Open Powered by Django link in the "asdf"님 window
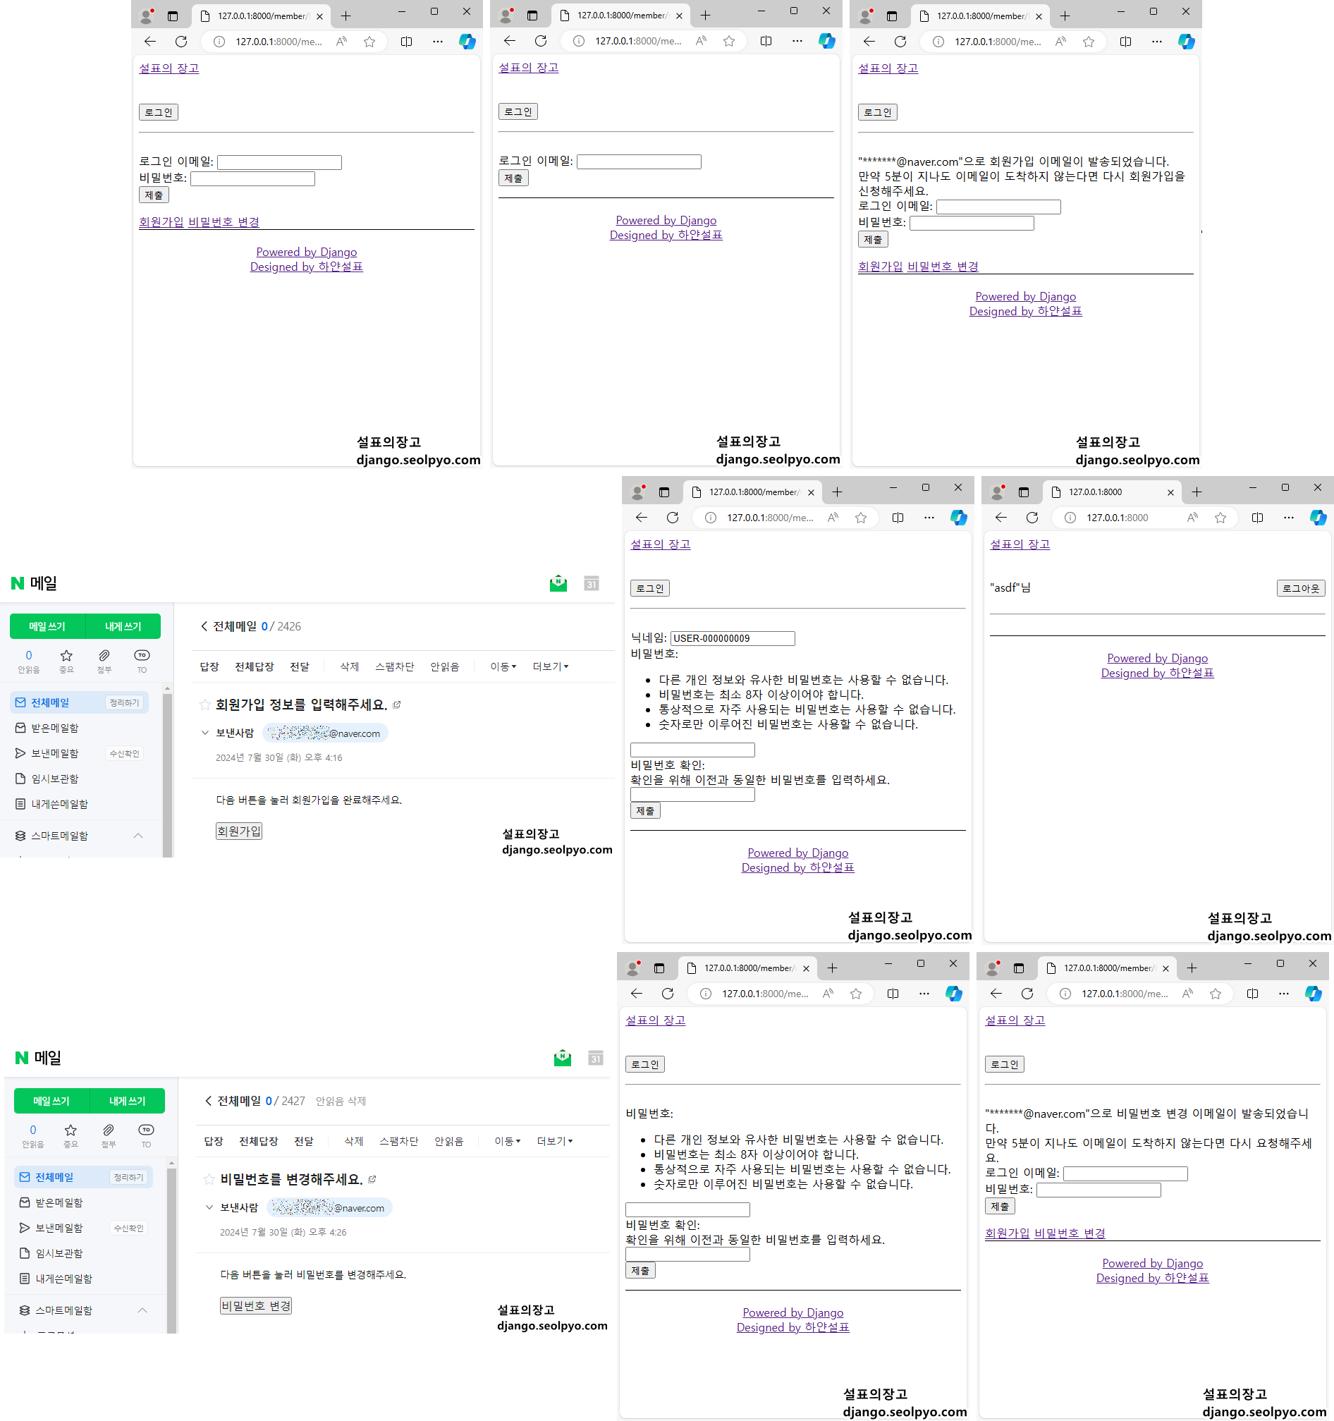 pyautogui.click(x=1158, y=657)
